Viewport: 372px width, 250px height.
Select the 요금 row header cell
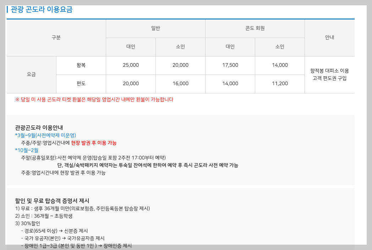pyautogui.click(x=32, y=74)
